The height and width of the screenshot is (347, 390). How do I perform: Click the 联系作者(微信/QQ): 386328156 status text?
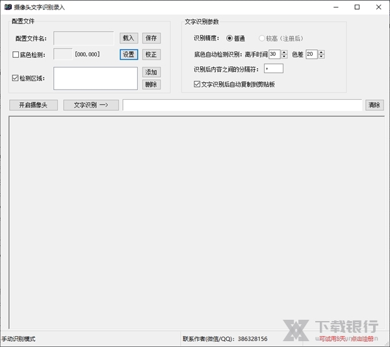tap(225, 339)
